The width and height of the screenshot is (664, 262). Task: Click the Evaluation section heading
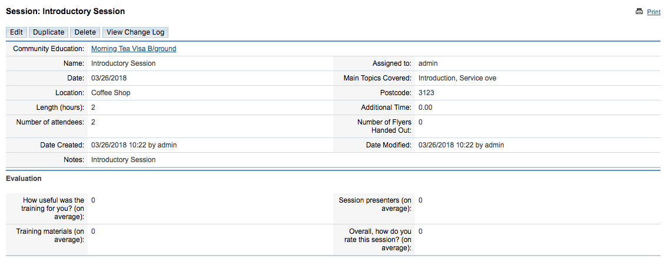[24, 179]
